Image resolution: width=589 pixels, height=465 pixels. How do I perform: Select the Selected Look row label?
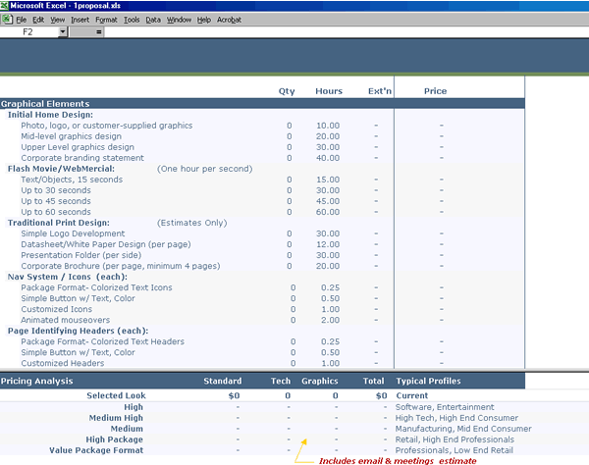tap(116, 396)
